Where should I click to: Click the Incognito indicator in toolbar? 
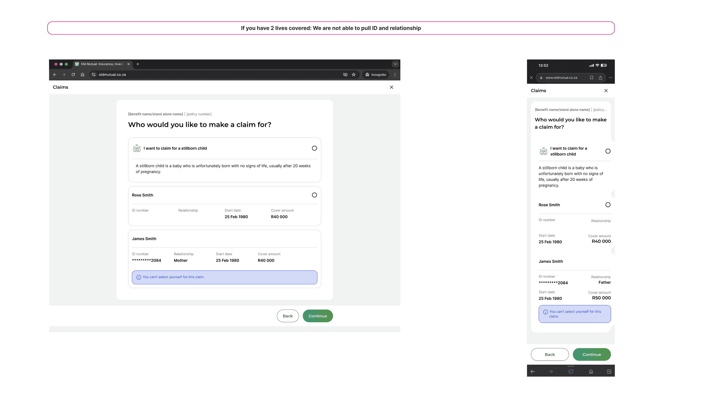[x=376, y=74]
